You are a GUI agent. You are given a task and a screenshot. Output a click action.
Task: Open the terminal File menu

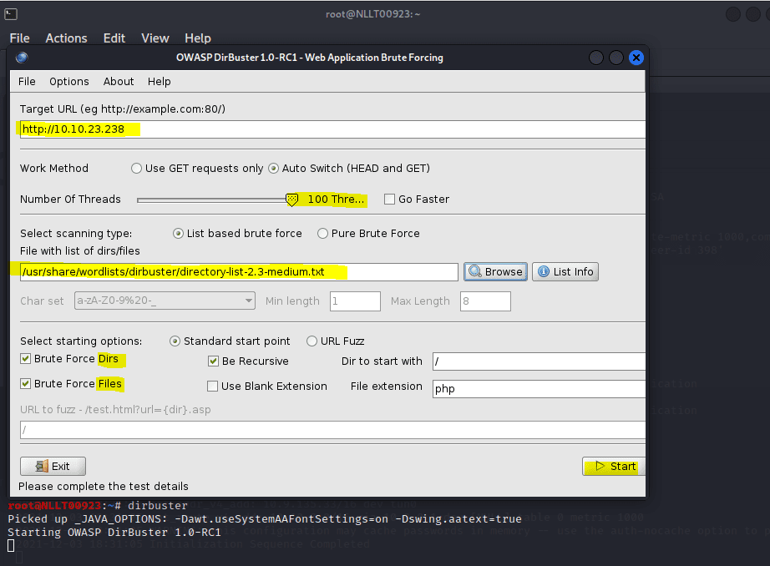coord(20,38)
